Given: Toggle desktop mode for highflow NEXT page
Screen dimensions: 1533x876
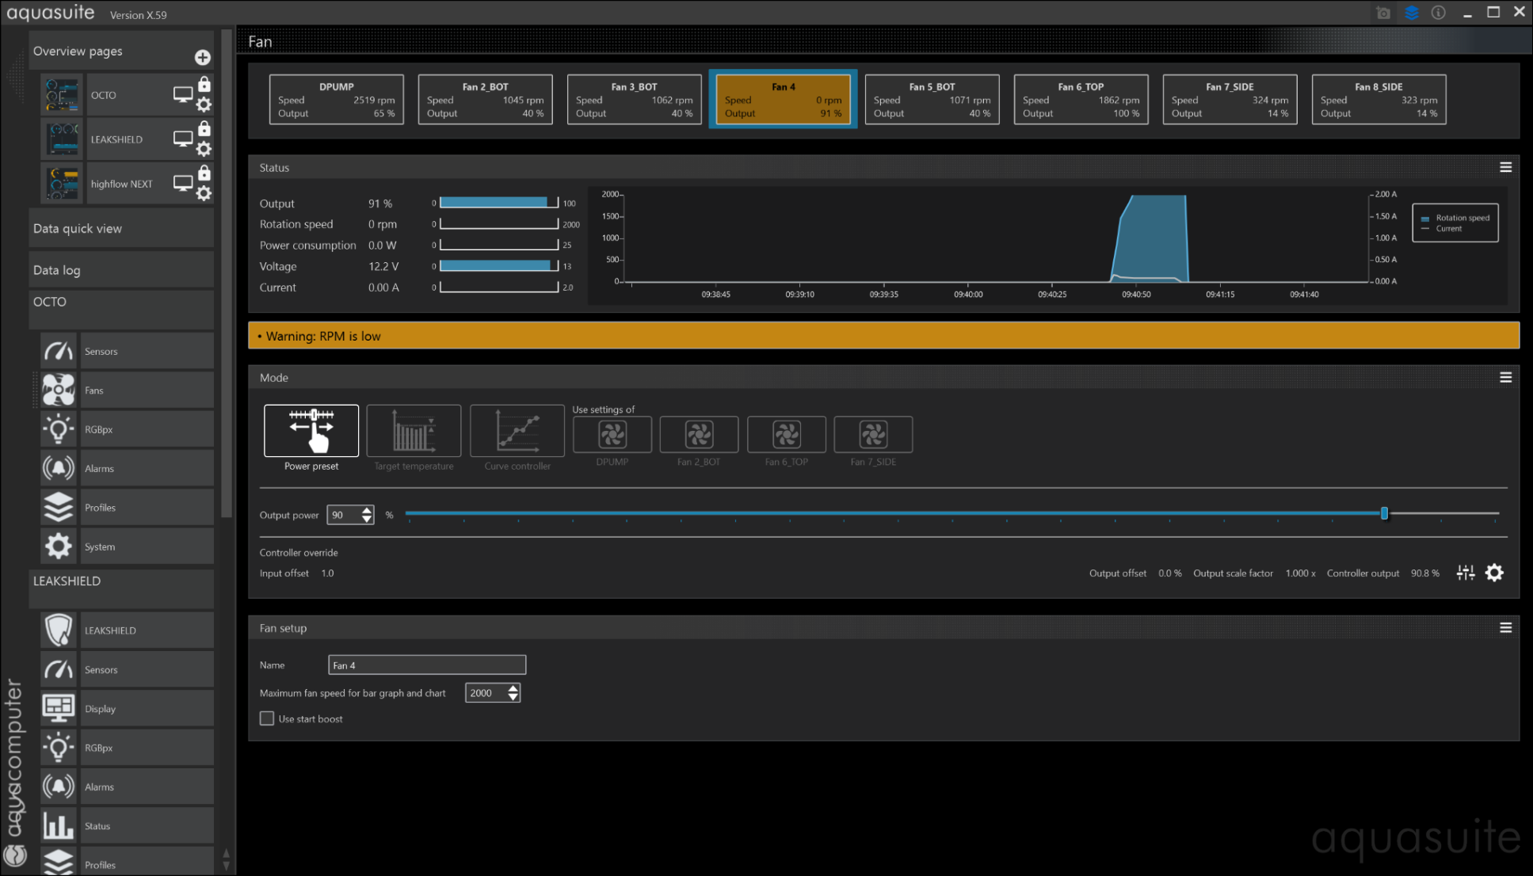Looking at the screenshot, I should [183, 183].
